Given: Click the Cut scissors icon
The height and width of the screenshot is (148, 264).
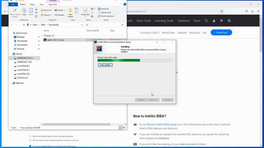Looking at the screenshot, I should pyautogui.click(x=36, y=9).
